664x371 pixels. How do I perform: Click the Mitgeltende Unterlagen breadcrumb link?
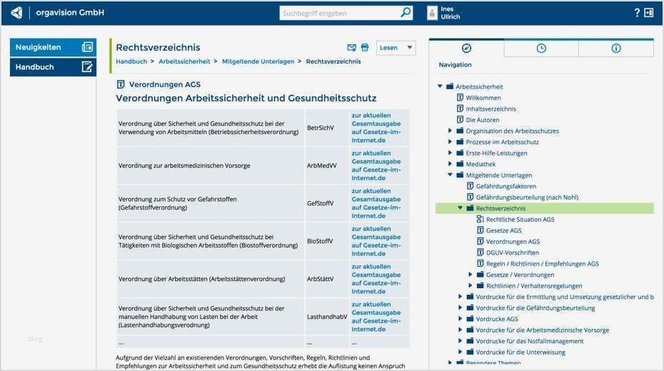(258, 61)
